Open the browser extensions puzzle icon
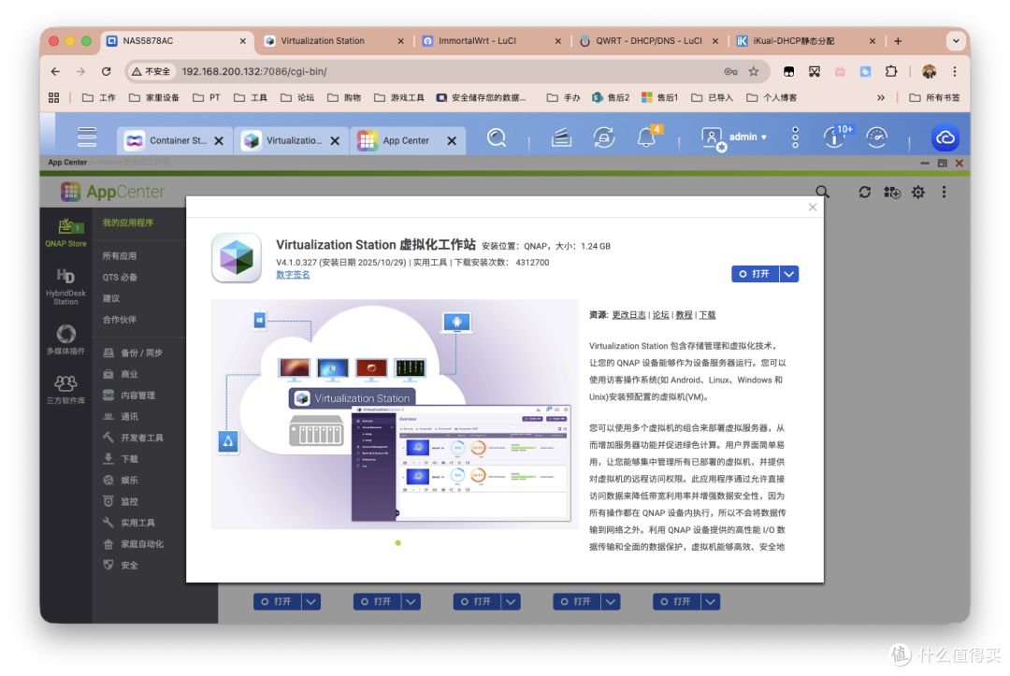This screenshot has width=1010, height=676. pos(891,71)
